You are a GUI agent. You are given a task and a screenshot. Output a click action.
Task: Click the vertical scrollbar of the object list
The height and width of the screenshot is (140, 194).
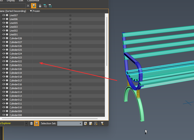coord(107,42)
